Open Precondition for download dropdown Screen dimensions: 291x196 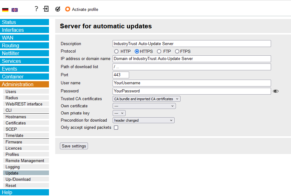coord(143,120)
